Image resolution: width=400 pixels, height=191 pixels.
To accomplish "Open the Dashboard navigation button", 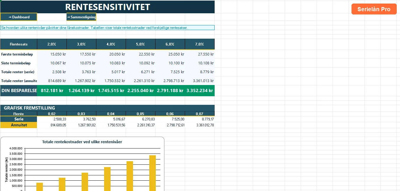I will click(19, 17).
